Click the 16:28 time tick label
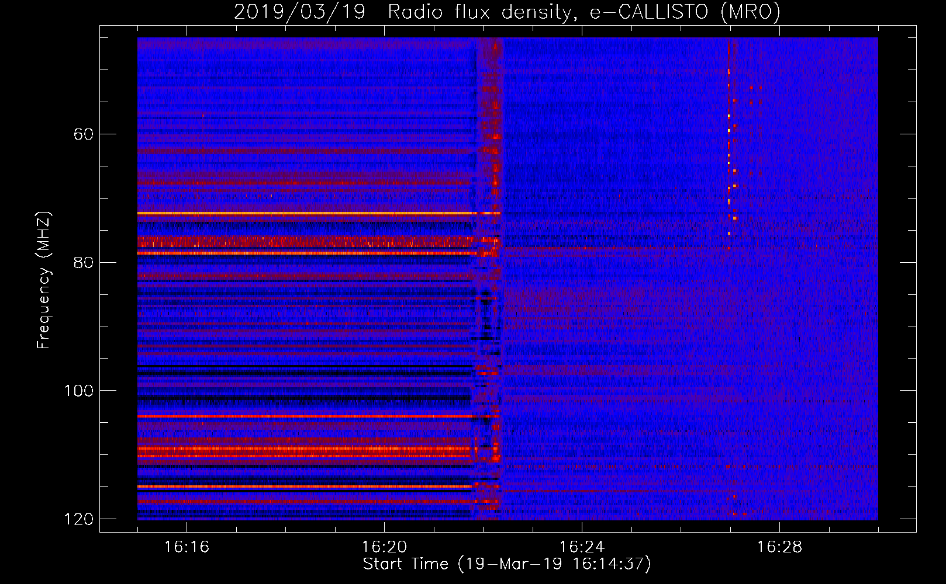 779,547
